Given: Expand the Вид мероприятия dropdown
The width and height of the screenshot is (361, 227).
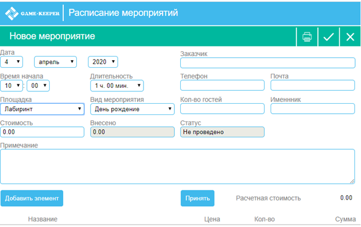Looking at the screenshot, I should [x=132, y=109].
